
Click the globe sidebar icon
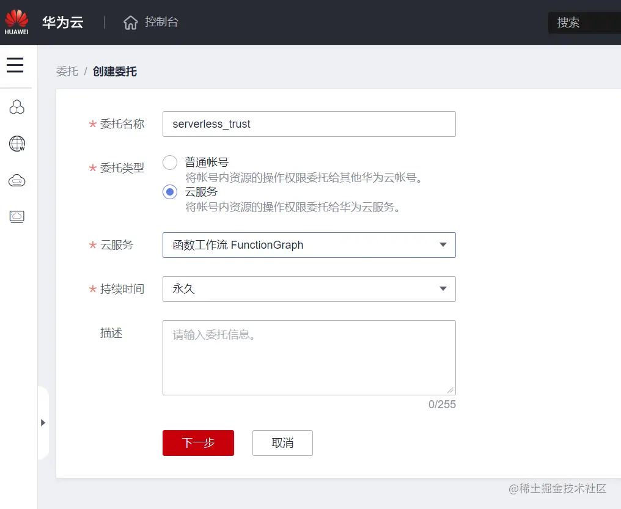coord(17,143)
